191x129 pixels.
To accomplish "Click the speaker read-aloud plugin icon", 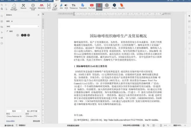I will coord(66,6).
